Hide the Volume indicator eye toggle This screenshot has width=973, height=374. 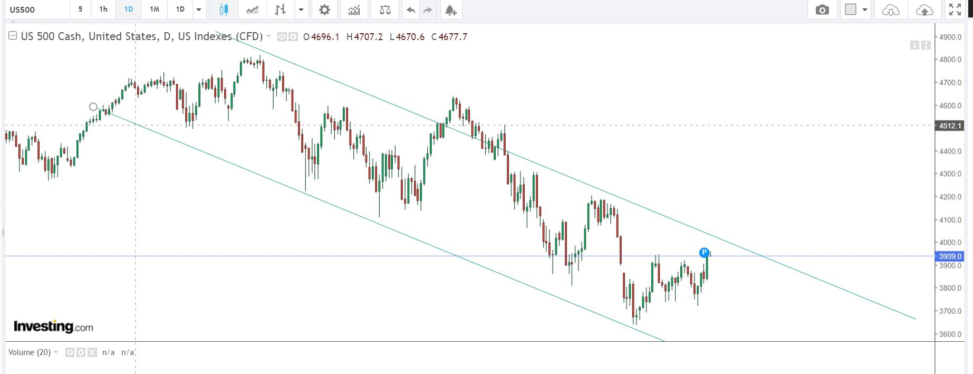tap(70, 352)
